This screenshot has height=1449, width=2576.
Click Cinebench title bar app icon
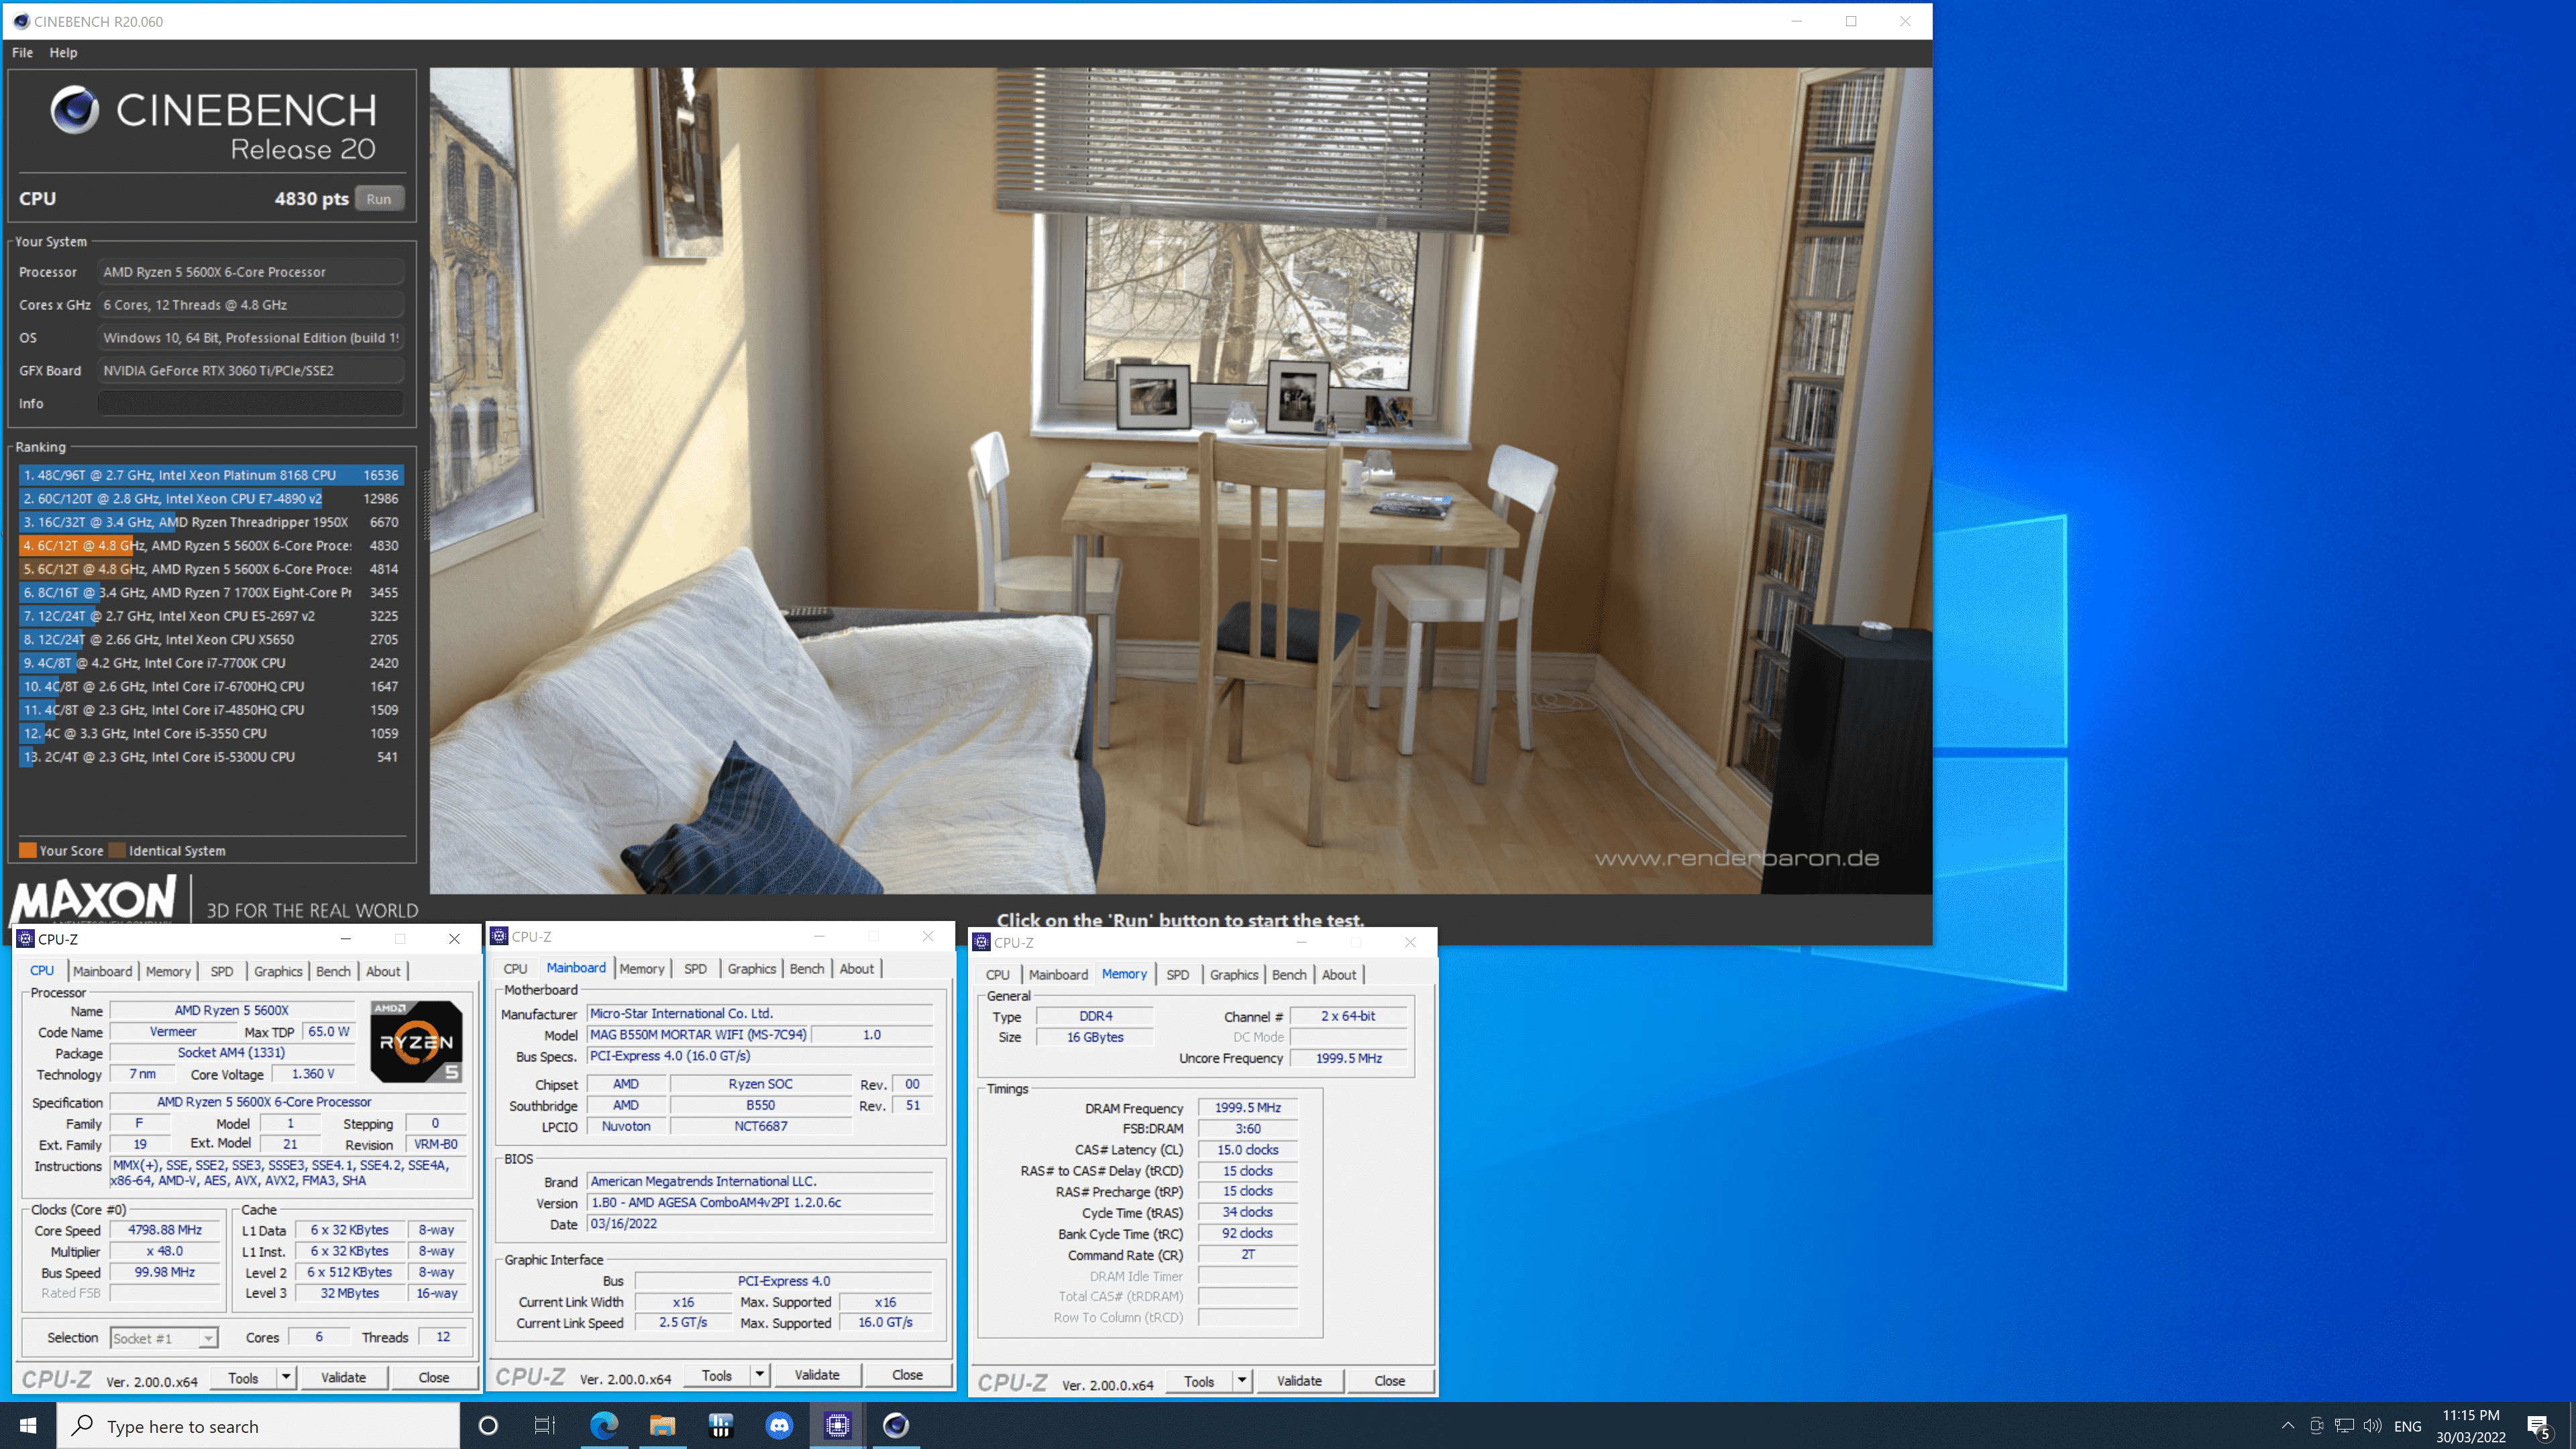(21, 21)
